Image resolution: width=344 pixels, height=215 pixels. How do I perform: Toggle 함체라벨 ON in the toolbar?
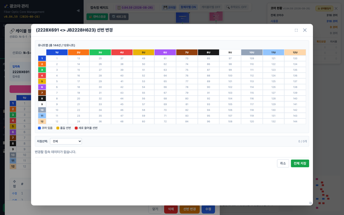click(188, 7)
